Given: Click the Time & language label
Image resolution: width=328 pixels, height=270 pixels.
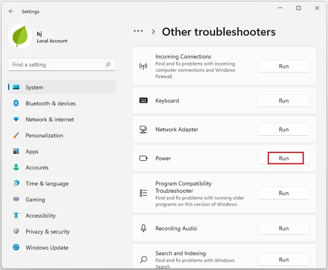Looking at the screenshot, I should pyautogui.click(x=47, y=183).
